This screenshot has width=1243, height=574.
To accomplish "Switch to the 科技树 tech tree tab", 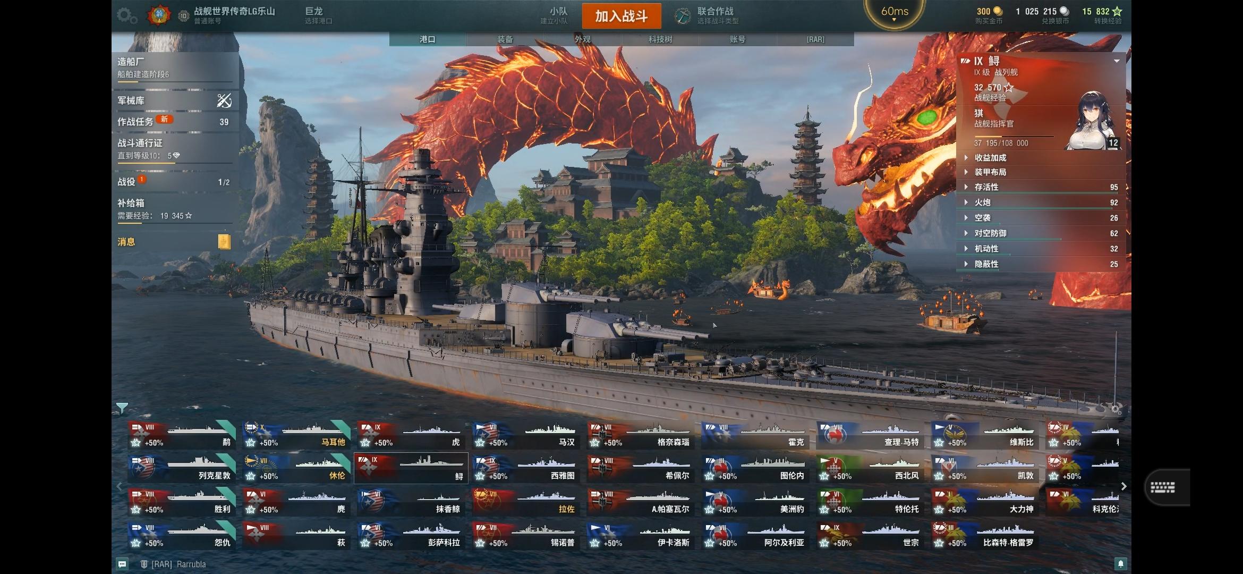I will coord(660,39).
